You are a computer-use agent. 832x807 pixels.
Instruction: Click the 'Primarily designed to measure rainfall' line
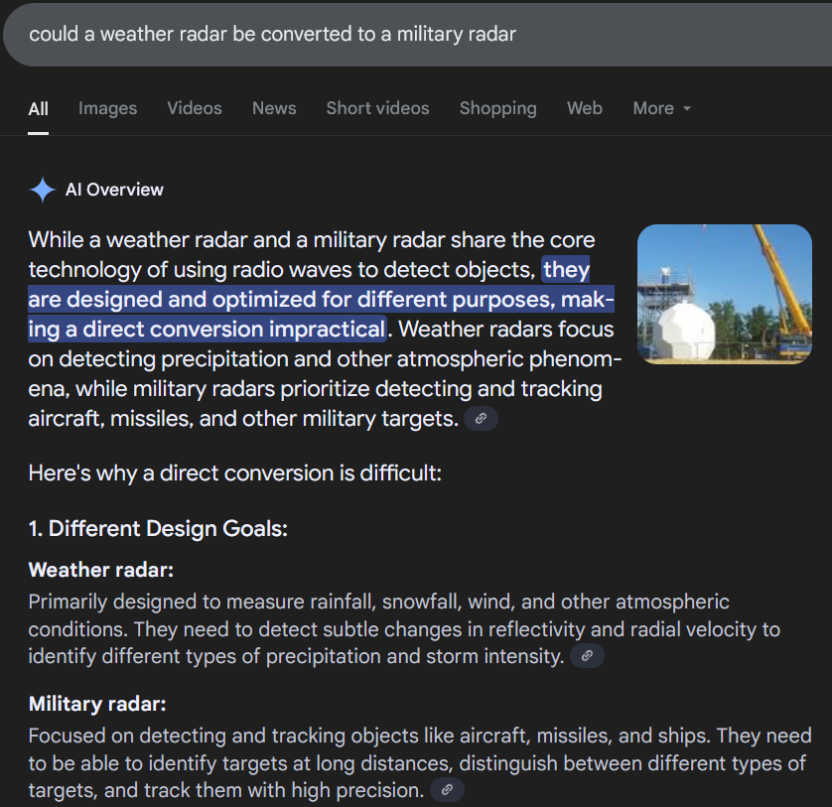pos(378,602)
